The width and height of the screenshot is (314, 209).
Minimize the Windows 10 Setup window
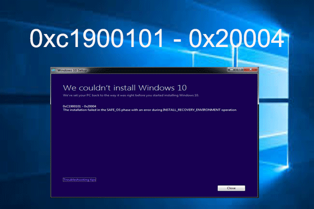coord(232,69)
